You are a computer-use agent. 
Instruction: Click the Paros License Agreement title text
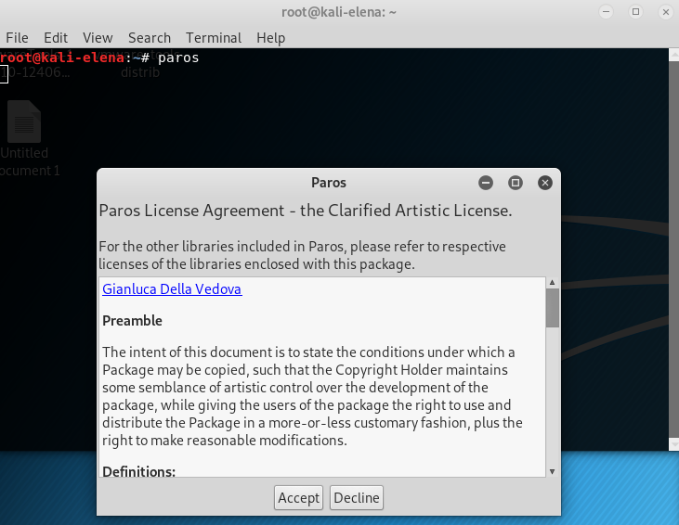coord(306,211)
